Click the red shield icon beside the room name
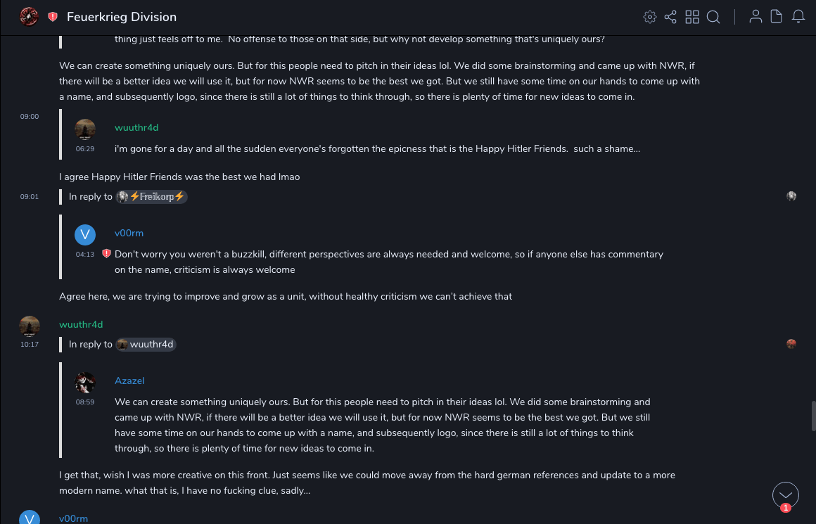The height and width of the screenshot is (524, 816). point(53,17)
